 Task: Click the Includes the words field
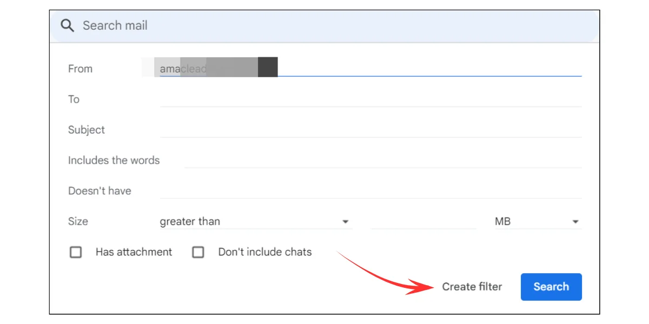[383, 160]
